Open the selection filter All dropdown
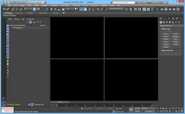 coord(28,9)
